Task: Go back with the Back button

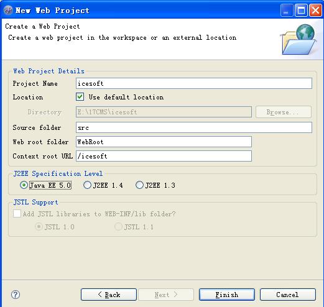Action: click(x=109, y=295)
